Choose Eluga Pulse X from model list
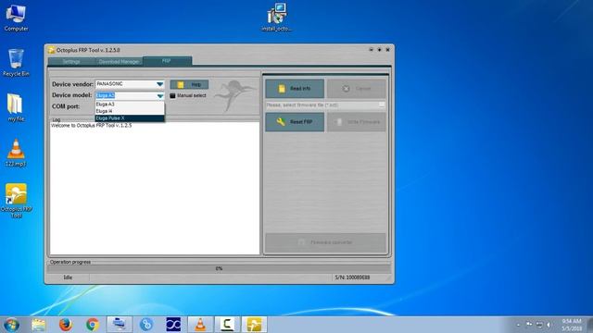Screen dimensions: 593x333 130,118
